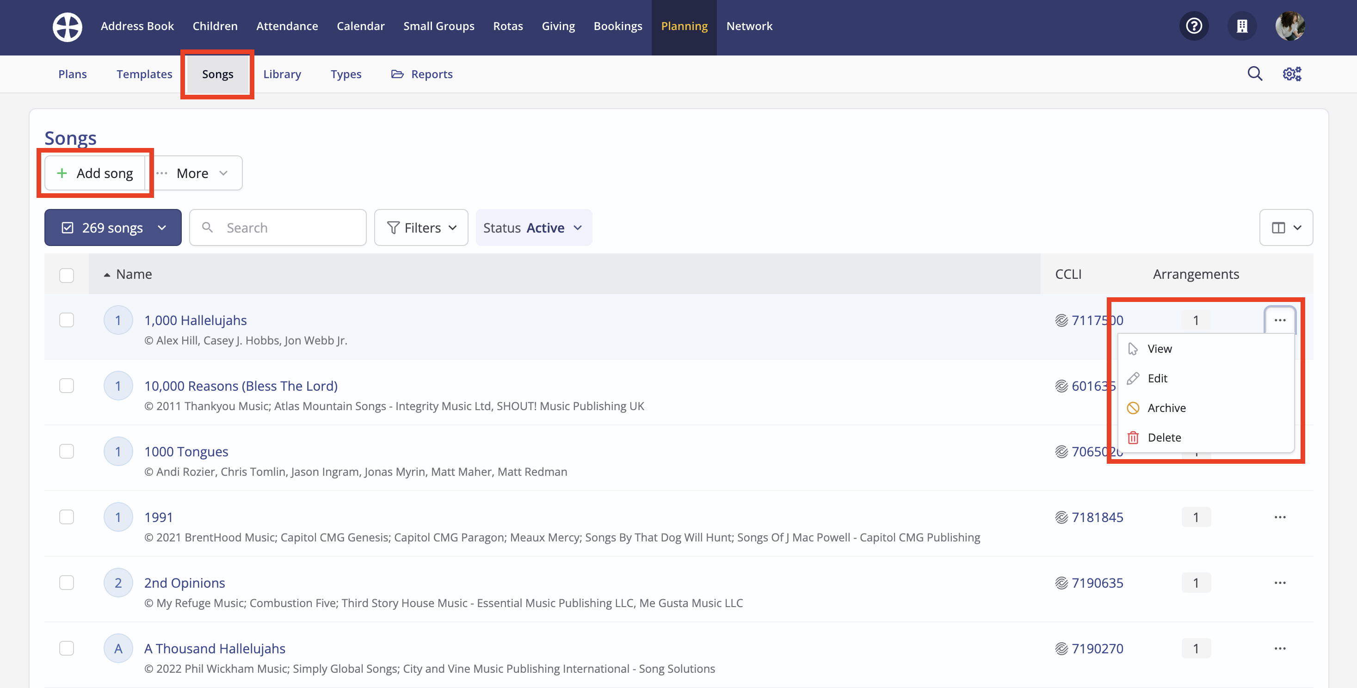The image size is (1357, 688).
Task: Click the Filters funnel icon
Action: [393, 227]
